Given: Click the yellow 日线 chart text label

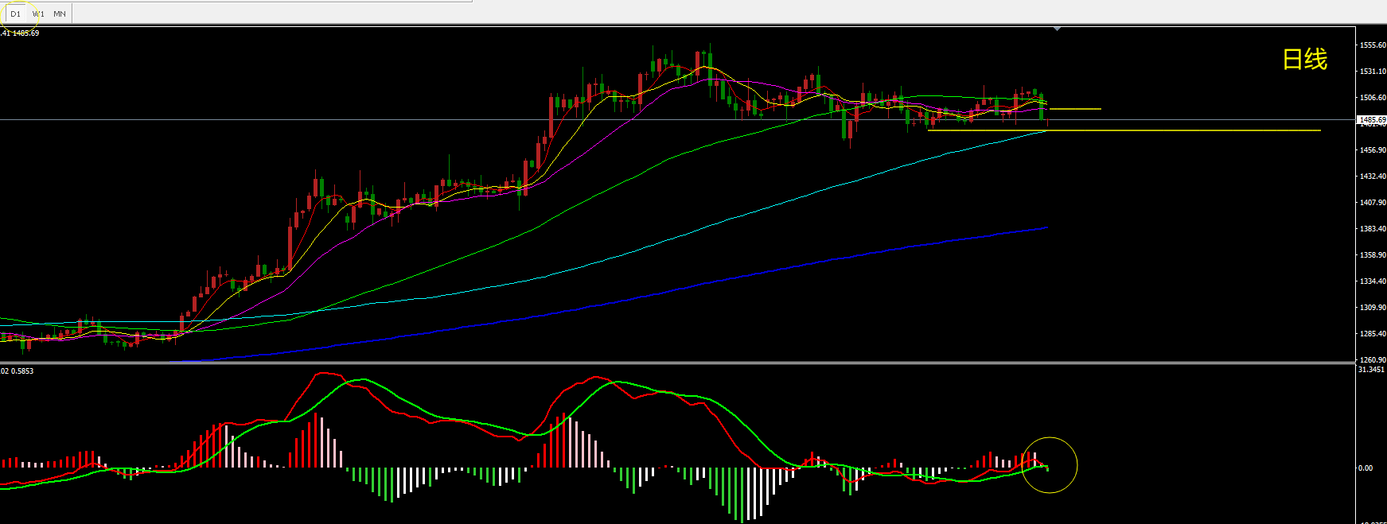Looking at the screenshot, I should click(1305, 60).
